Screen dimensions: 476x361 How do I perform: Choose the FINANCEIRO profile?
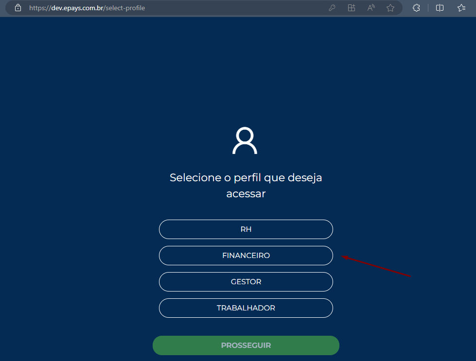246,256
